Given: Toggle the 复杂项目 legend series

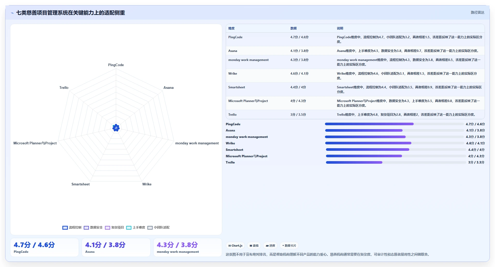Looking at the screenshot, I should click(114, 227).
